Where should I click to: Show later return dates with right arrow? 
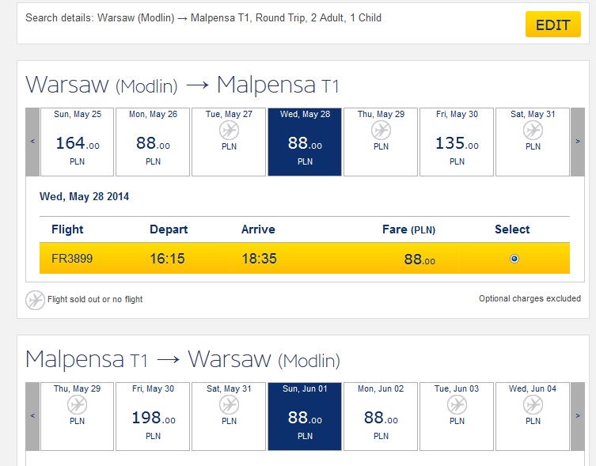578,416
